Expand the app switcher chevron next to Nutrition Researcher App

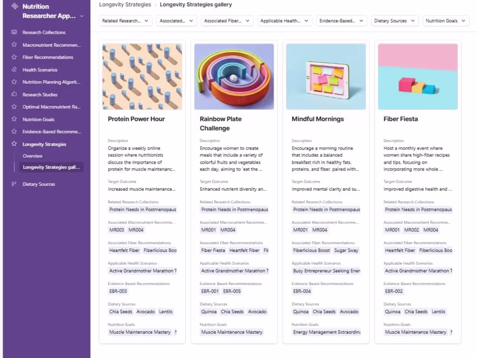82,16
